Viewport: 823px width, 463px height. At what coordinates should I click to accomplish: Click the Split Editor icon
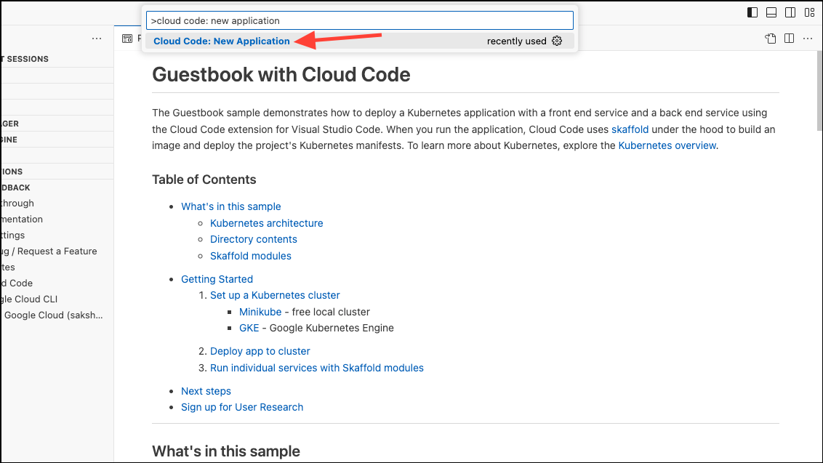pyautogui.click(x=790, y=39)
